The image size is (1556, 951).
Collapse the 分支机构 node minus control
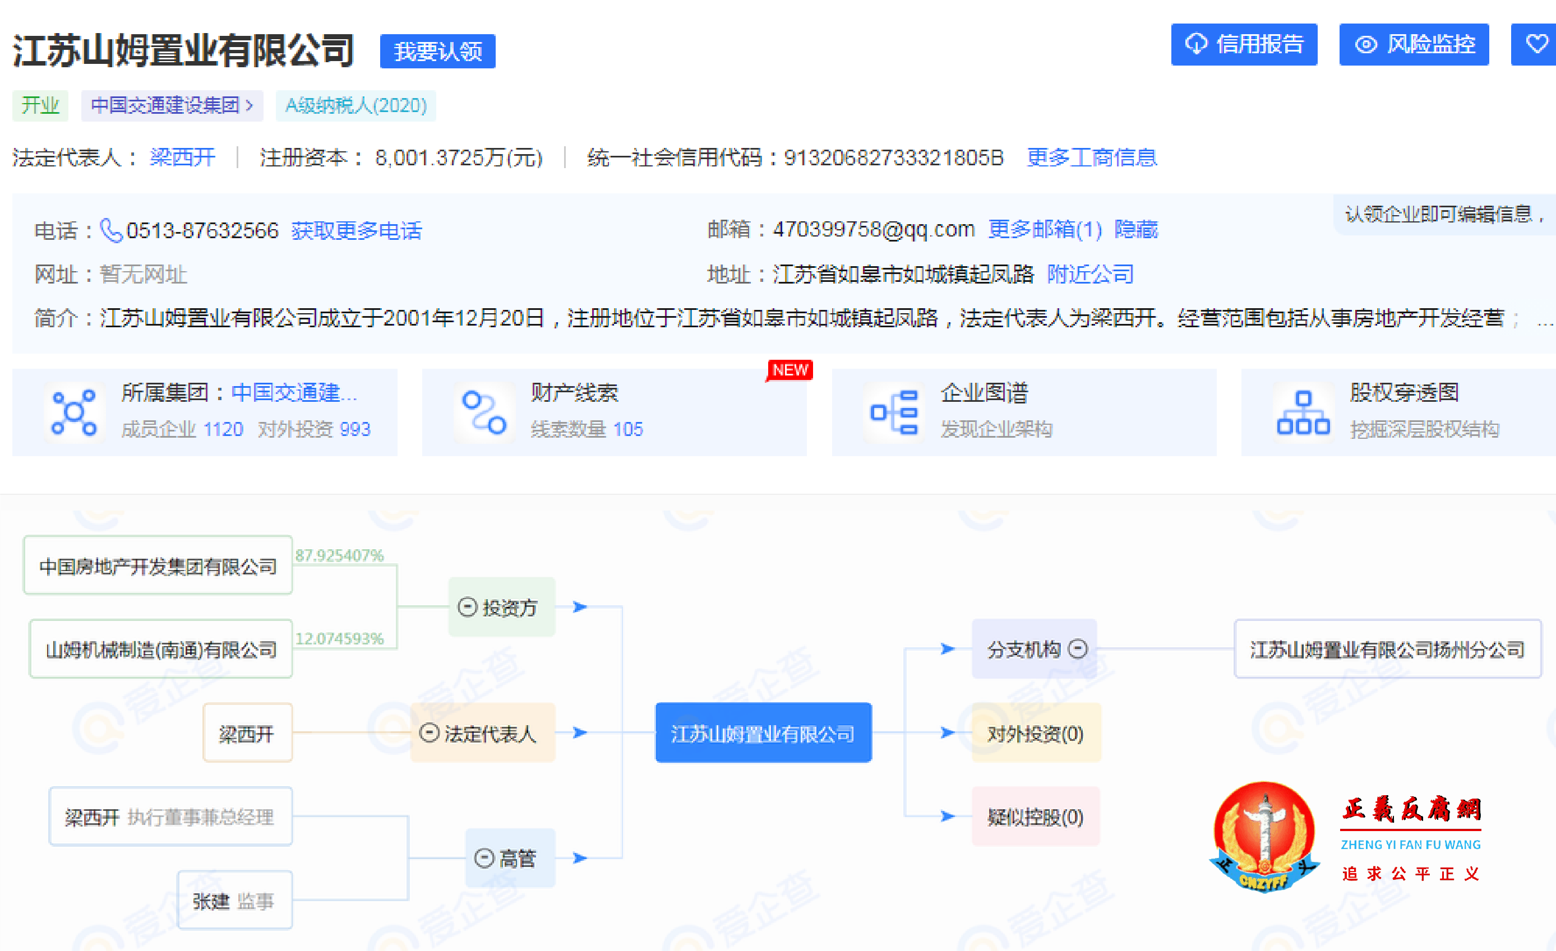[1077, 647]
